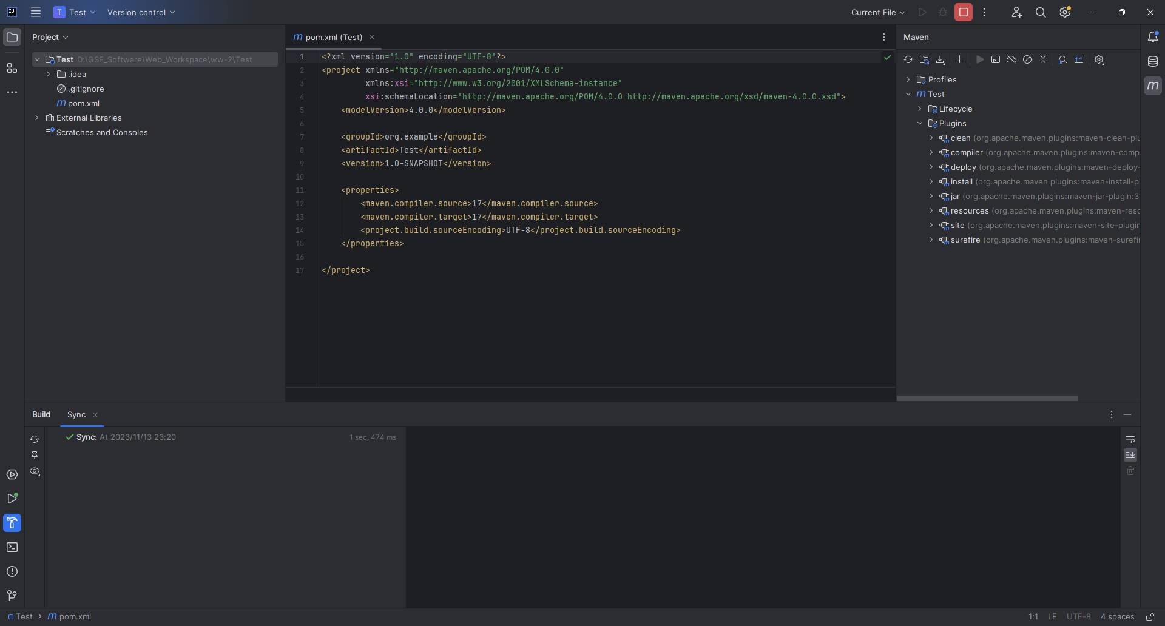Click UTF-8 encoding in status bar

pyautogui.click(x=1078, y=616)
